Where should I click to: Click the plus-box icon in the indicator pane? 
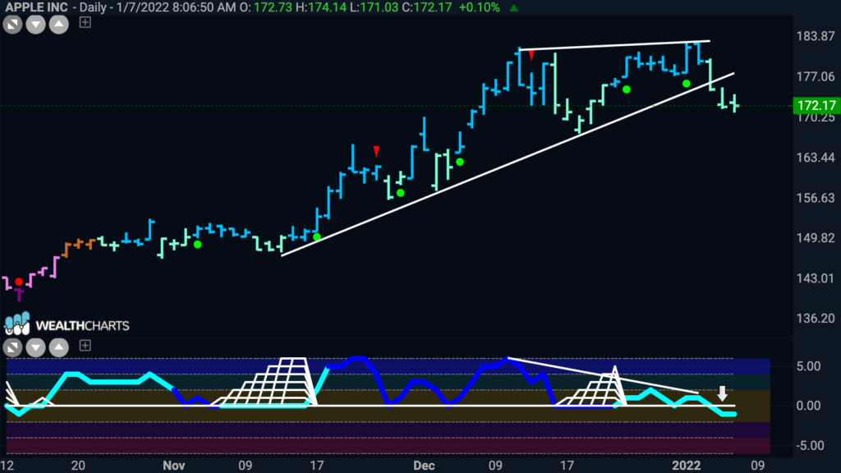(x=85, y=346)
